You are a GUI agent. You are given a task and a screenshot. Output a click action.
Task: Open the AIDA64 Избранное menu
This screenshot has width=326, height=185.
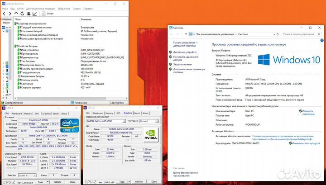[x=64, y=9]
